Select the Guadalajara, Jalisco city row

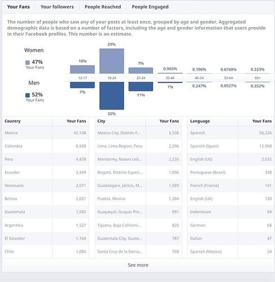coord(138,186)
